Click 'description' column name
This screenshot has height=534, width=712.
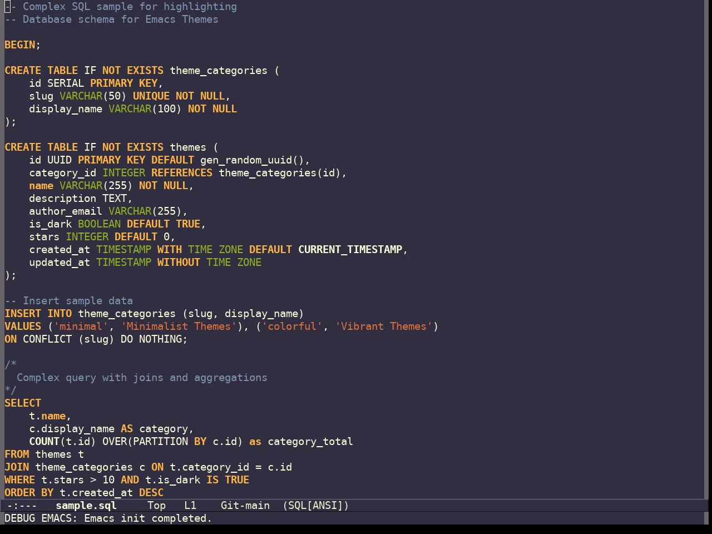62,199
